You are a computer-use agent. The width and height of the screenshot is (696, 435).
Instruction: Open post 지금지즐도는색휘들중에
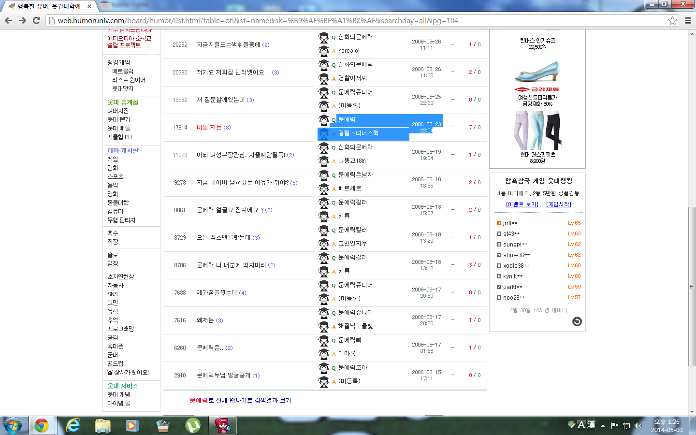coord(228,44)
